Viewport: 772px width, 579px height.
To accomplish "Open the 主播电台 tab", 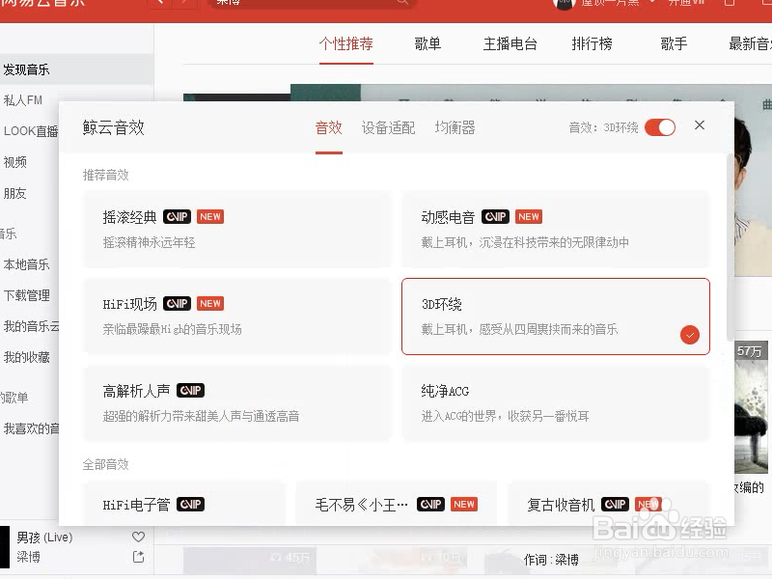I will [x=510, y=43].
